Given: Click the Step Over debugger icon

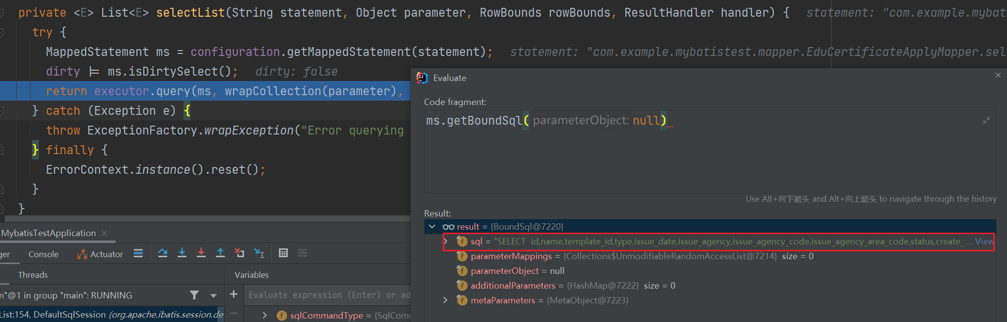Looking at the screenshot, I should (163, 253).
